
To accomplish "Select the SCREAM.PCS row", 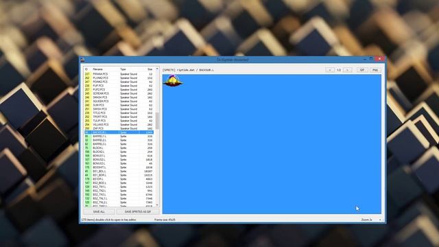I will click(119, 93).
